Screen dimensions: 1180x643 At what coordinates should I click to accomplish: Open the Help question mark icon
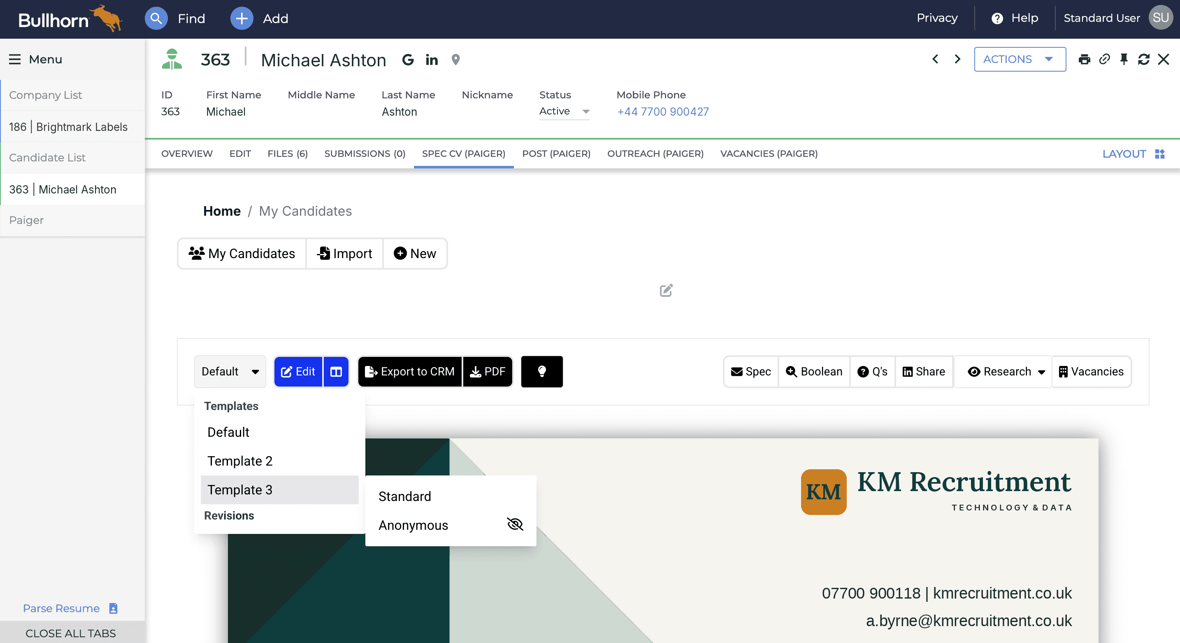pos(997,19)
